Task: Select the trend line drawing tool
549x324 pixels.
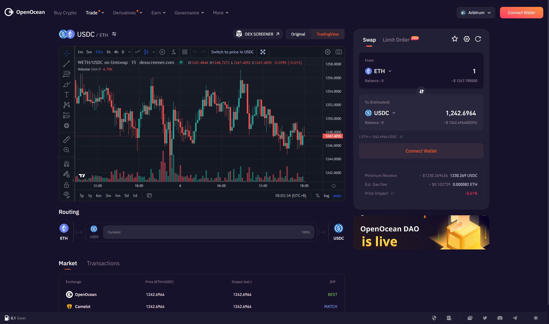Action: pos(67,63)
